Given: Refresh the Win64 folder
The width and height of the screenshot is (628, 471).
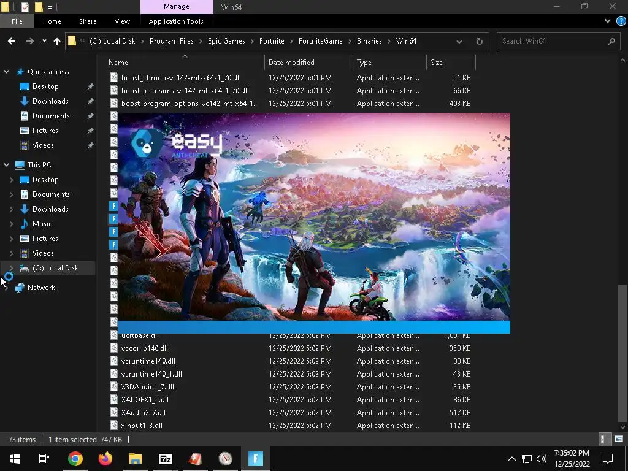Looking at the screenshot, I should pyautogui.click(x=479, y=41).
